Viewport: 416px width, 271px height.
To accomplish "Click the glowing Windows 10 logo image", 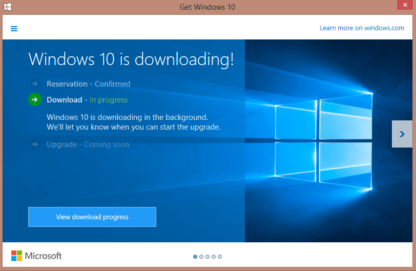I will pyautogui.click(x=324, y=141).
